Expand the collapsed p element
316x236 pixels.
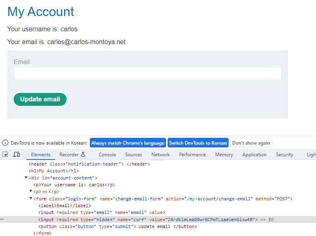31,190
